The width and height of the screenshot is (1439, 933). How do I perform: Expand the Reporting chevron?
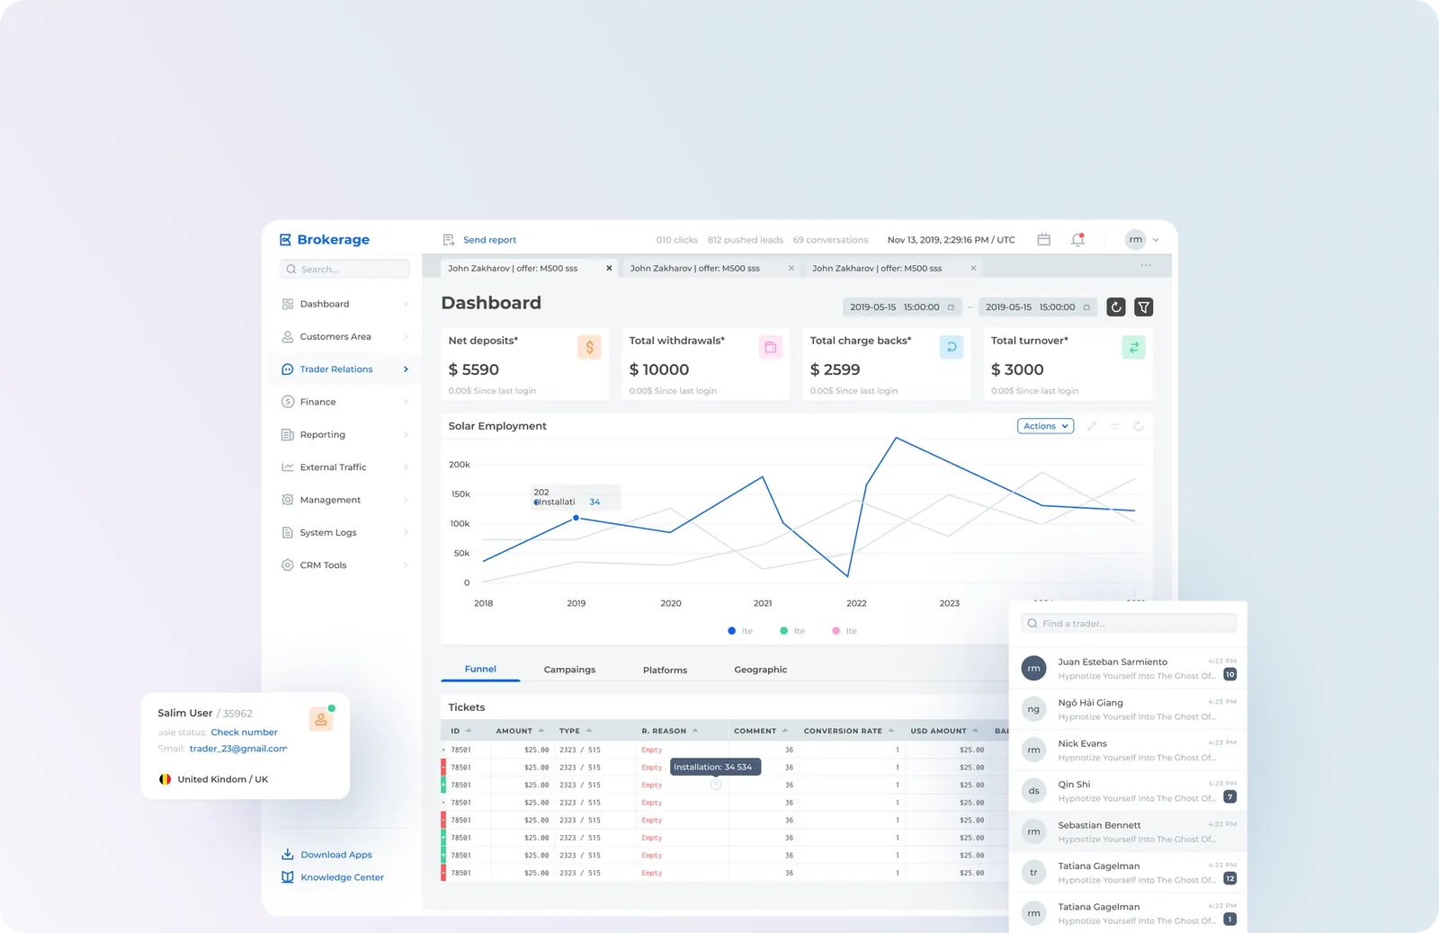(x=406, y=434)
